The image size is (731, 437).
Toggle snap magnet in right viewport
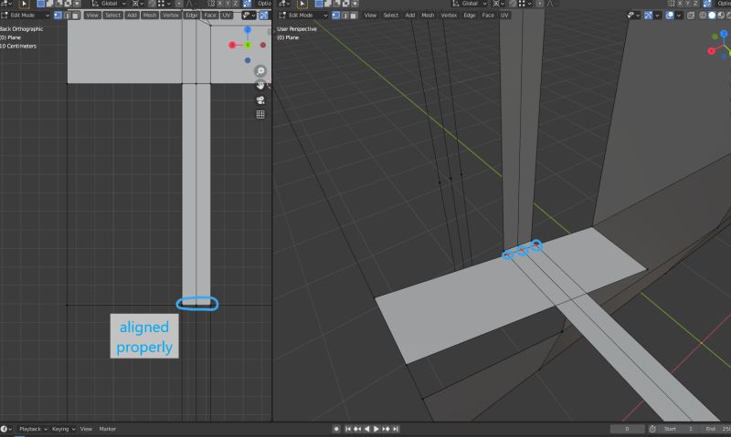pos(513,4)
